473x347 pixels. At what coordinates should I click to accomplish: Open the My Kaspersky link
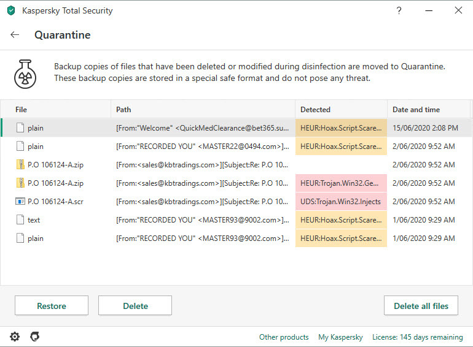coord(340,337)
